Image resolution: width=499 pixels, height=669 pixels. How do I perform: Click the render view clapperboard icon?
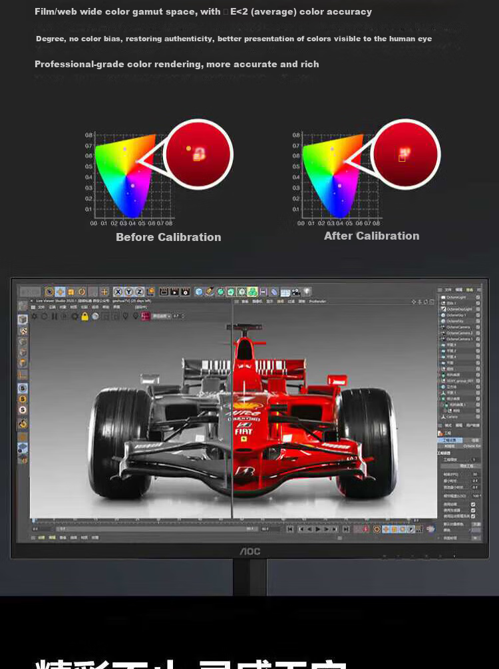point(164,292)
